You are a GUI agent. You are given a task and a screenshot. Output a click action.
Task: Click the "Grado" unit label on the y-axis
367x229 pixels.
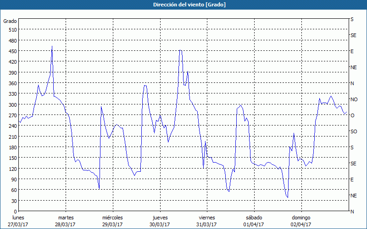(10, 21)
